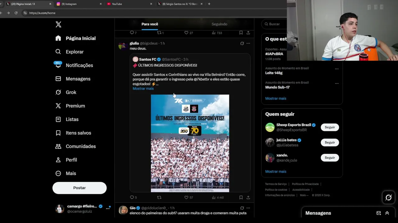Show more trends under Mundo Sub-17
The image size is (398, 223).
coord(275,98)
